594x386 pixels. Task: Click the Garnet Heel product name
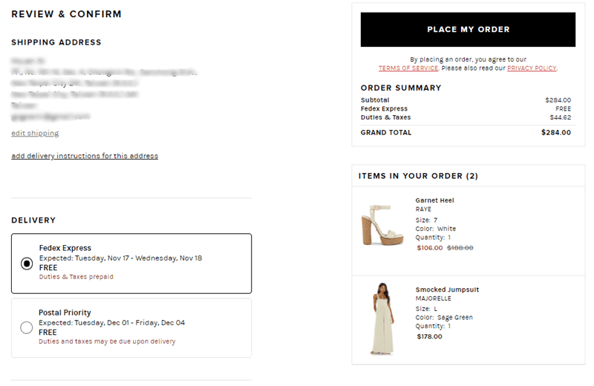(x=434, y=200)
